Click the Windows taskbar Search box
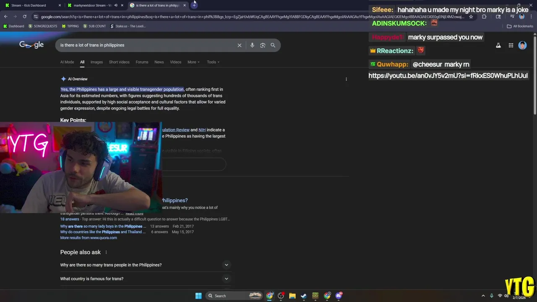Image resolution: width=537 pixels, height=302 pixels. tap(235, 296)
